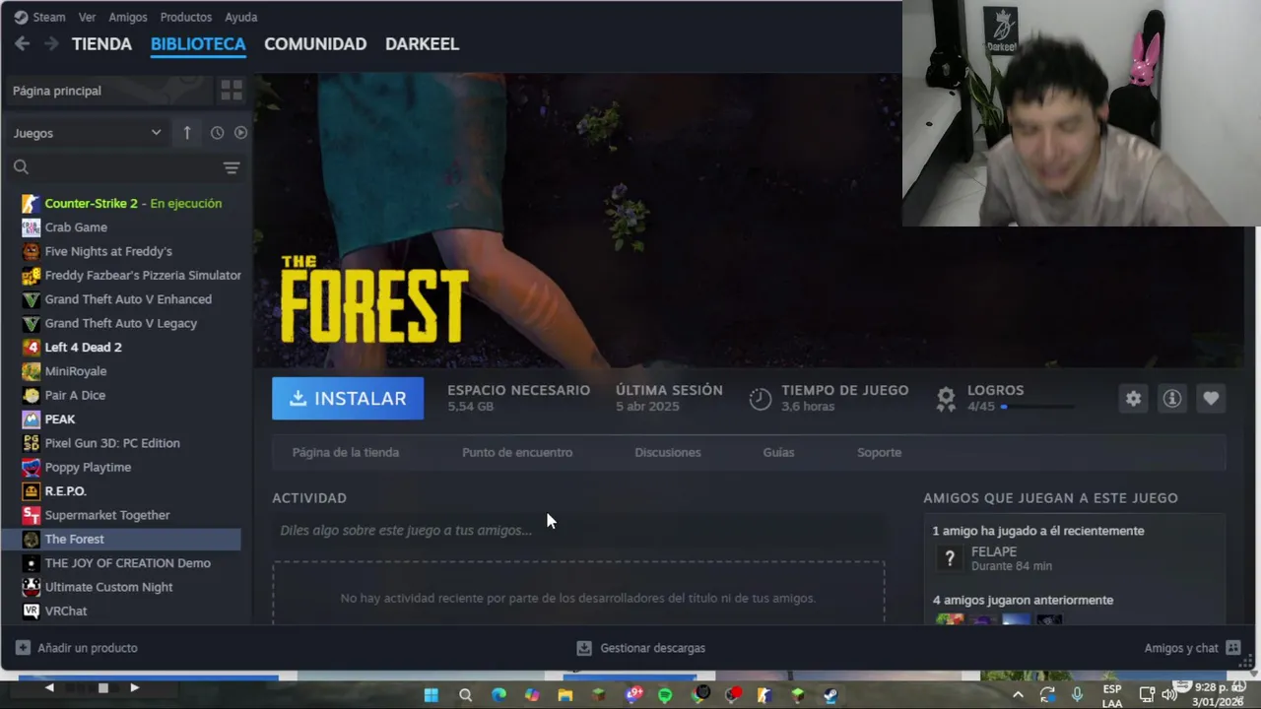
Task: Sort games using the up arrow icon
Action: (x=187, y=133)
